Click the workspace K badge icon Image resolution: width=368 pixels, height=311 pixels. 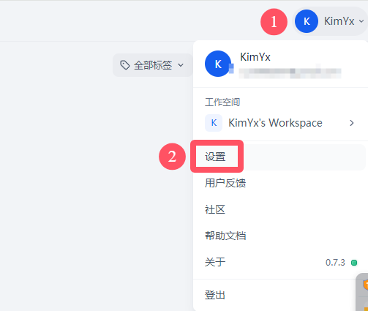[214, 123]
